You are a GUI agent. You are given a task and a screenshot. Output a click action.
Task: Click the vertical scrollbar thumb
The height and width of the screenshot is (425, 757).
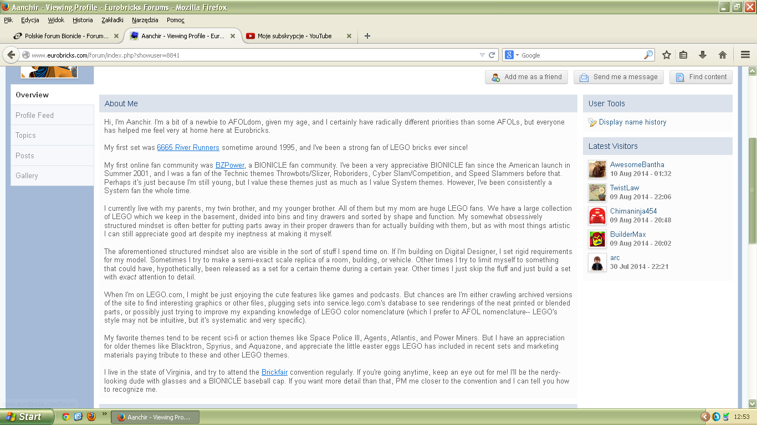tap(752, 190)
